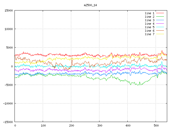
Task: Click the chart title m2500_14
Action: pos(91,5)
